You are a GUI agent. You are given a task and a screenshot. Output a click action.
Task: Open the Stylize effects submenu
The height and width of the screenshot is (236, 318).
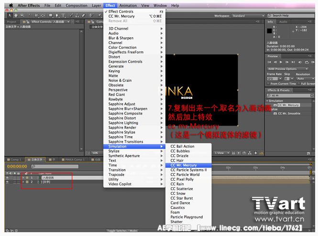[134, 151]
